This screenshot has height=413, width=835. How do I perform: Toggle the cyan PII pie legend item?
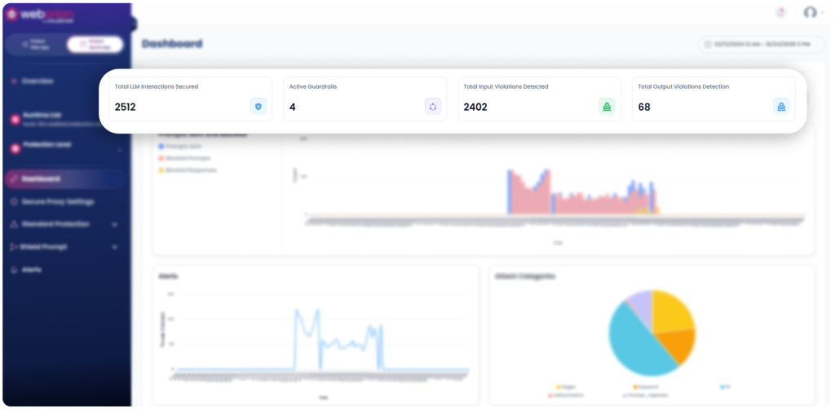(x=725, y=387)
